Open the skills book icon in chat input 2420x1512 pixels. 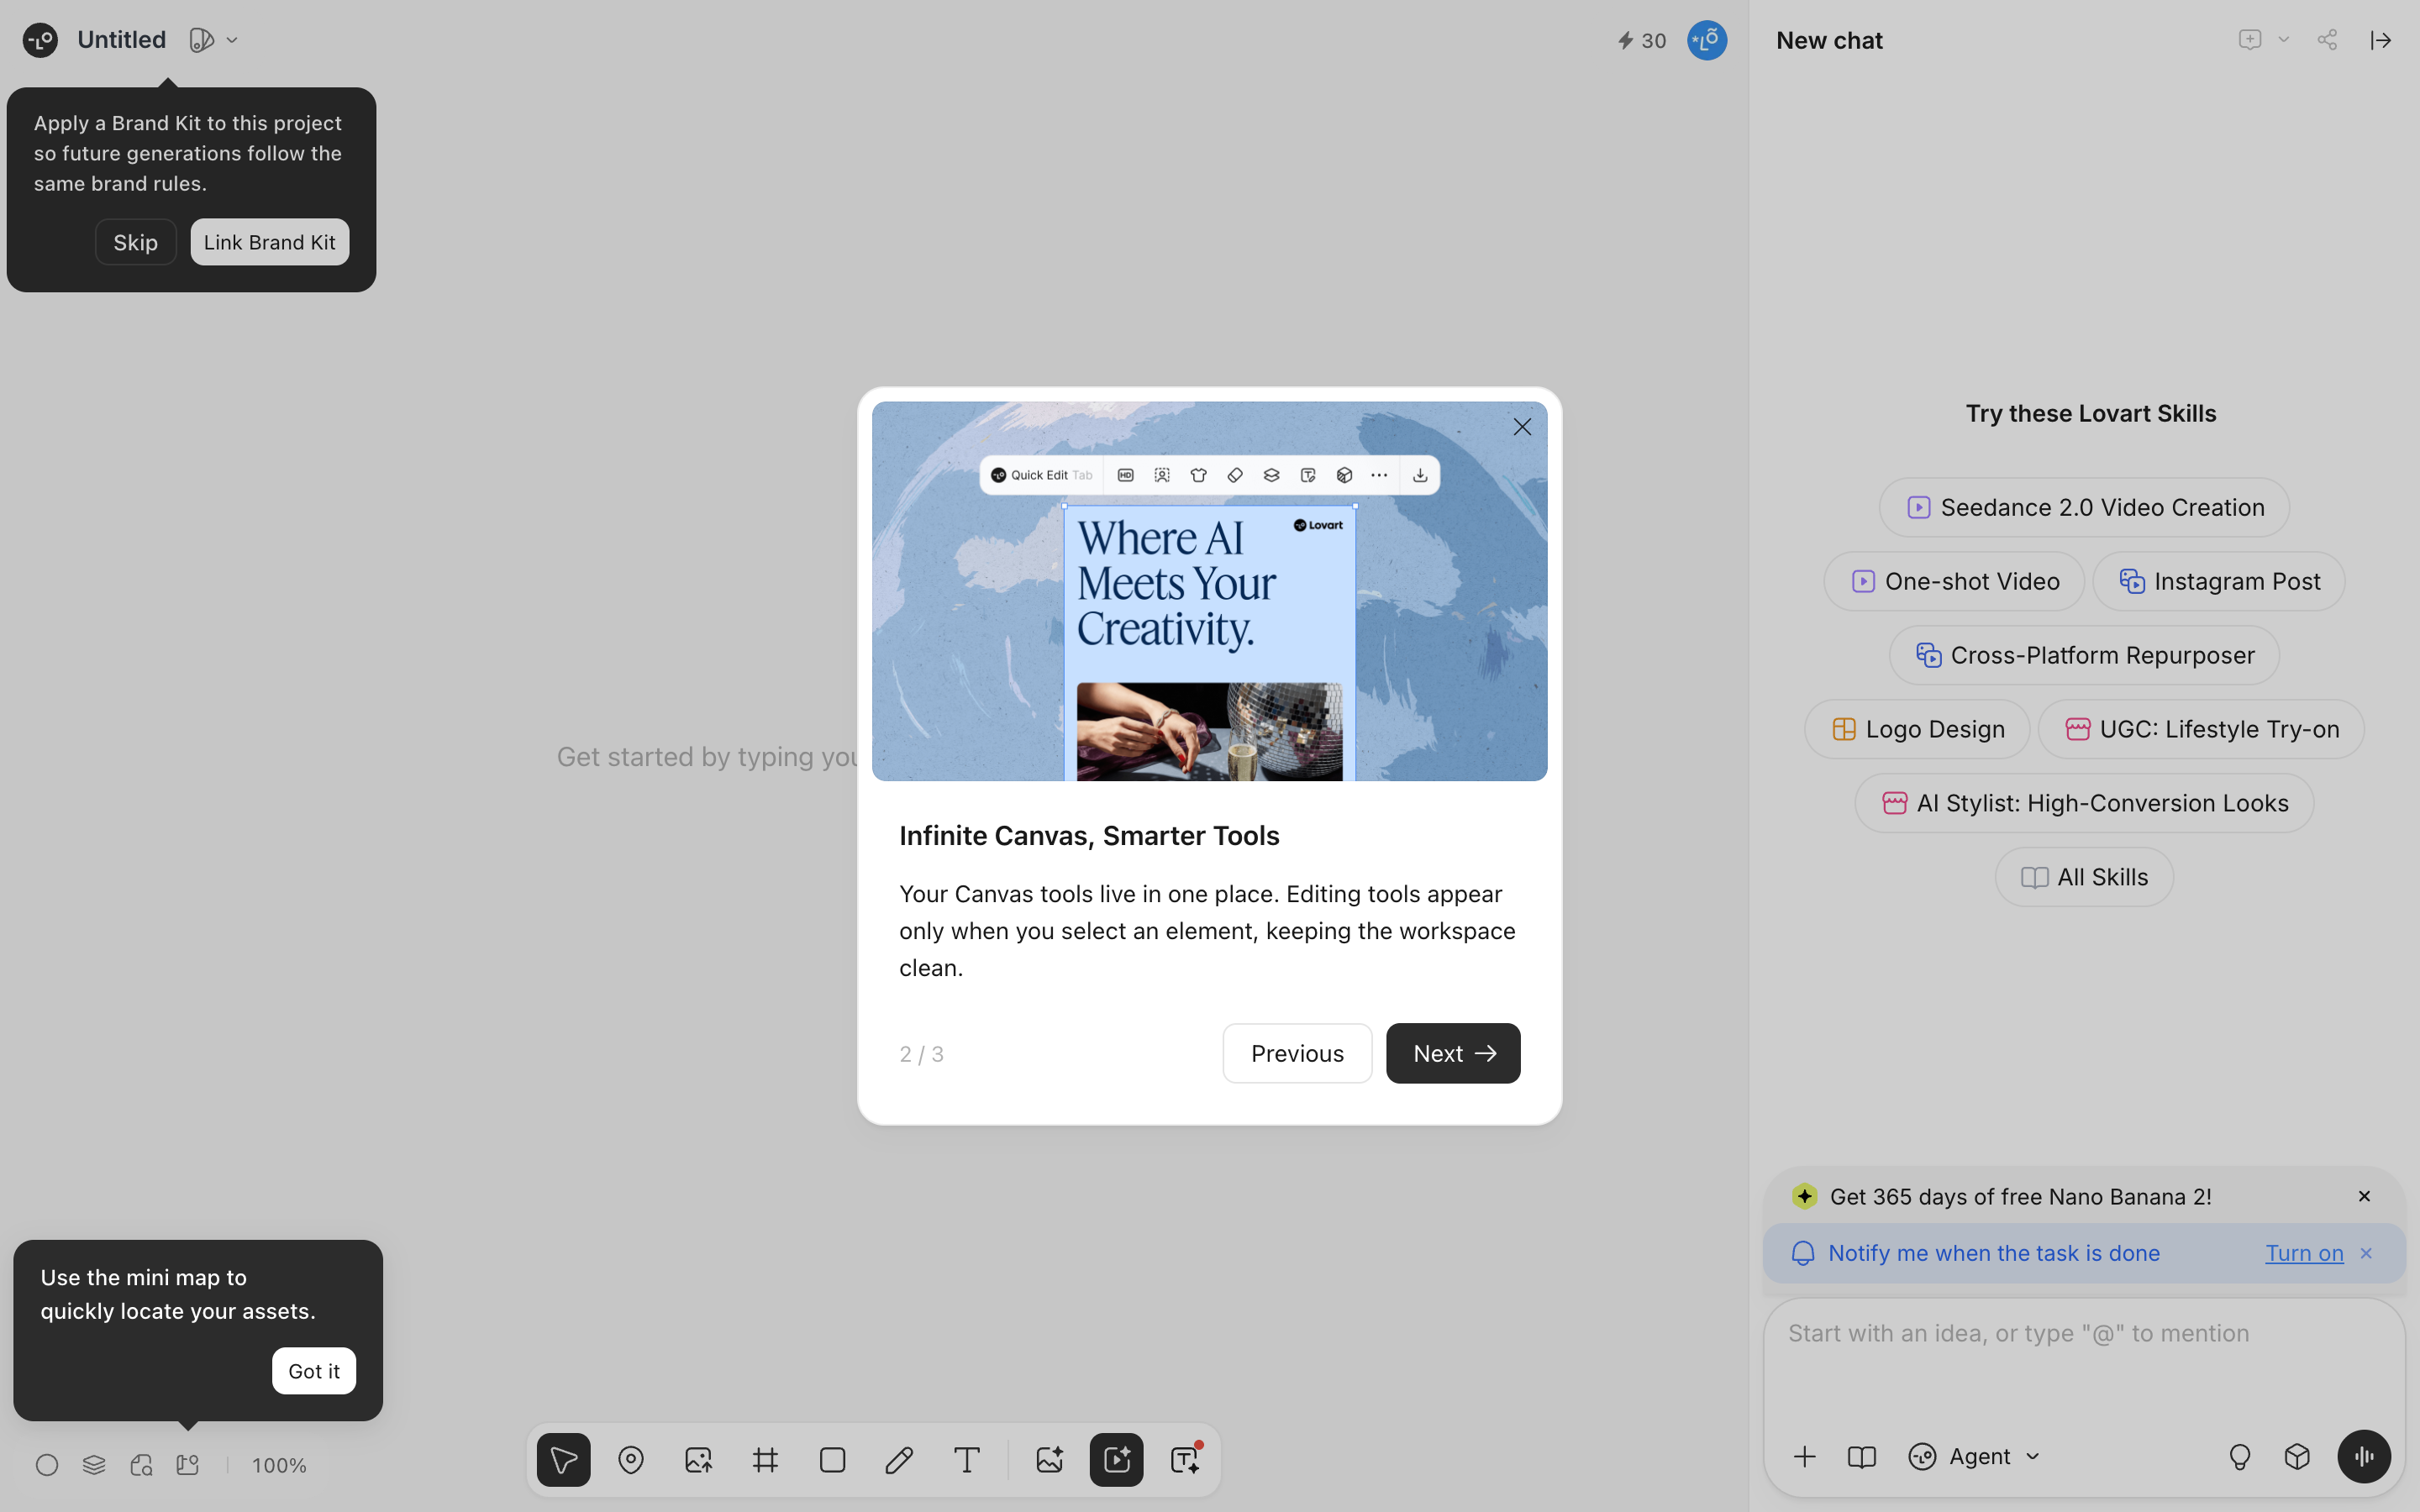tap(1861, 1456)
